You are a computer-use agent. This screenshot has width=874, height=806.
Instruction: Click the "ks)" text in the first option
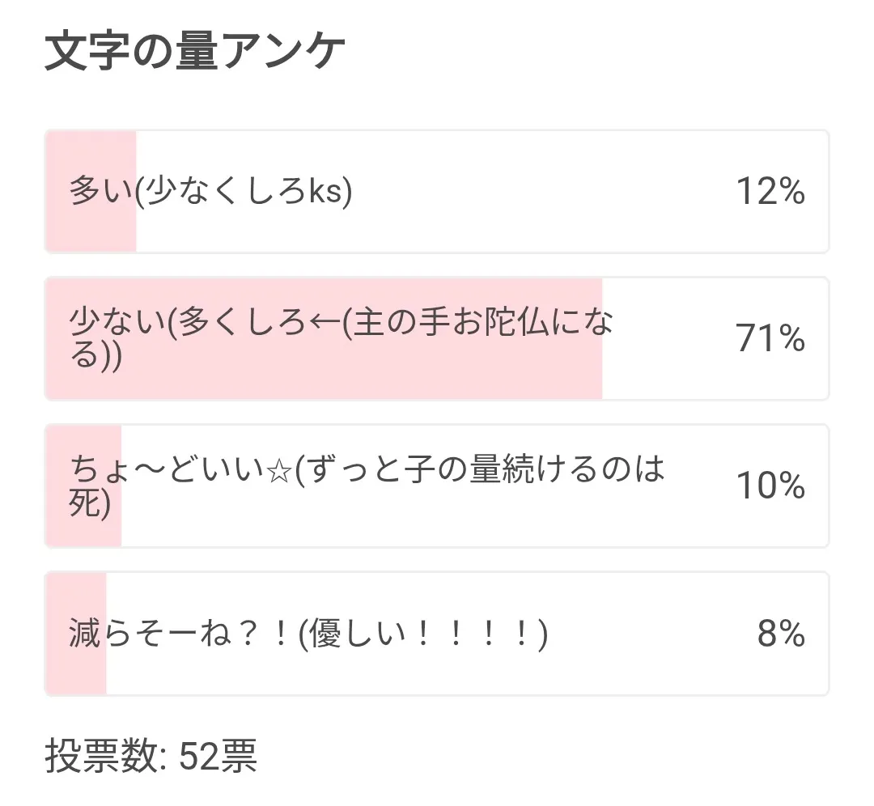click(x=331, y=192)
